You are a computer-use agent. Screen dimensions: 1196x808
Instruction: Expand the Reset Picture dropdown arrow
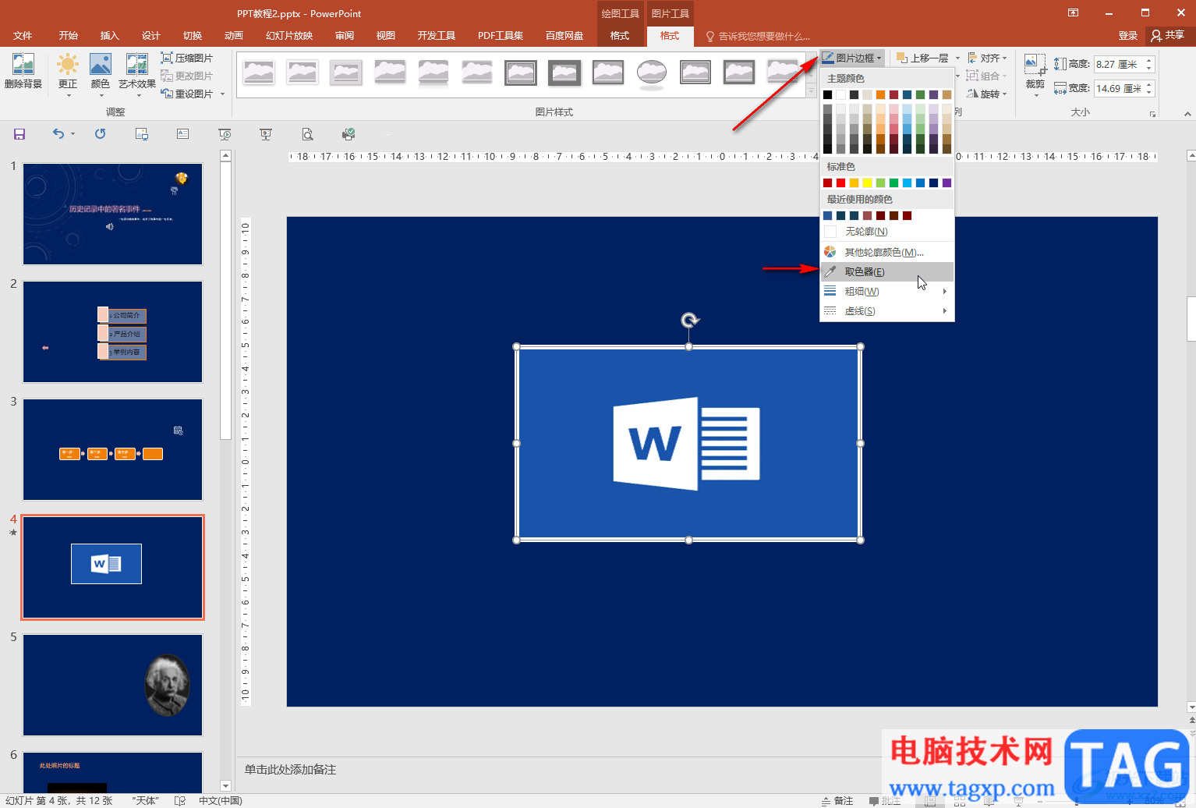(223, 94)
